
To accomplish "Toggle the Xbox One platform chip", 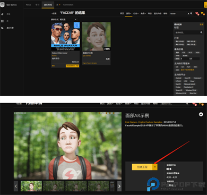I will click(193, 93).
